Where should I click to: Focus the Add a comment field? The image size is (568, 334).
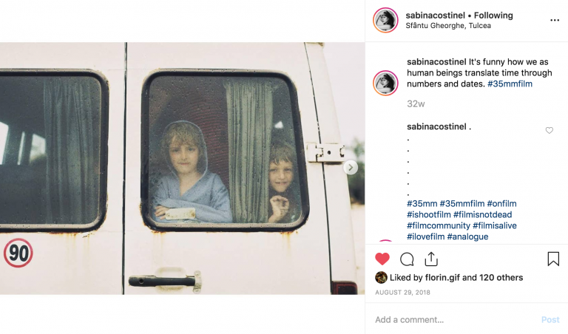pos(455,320)
